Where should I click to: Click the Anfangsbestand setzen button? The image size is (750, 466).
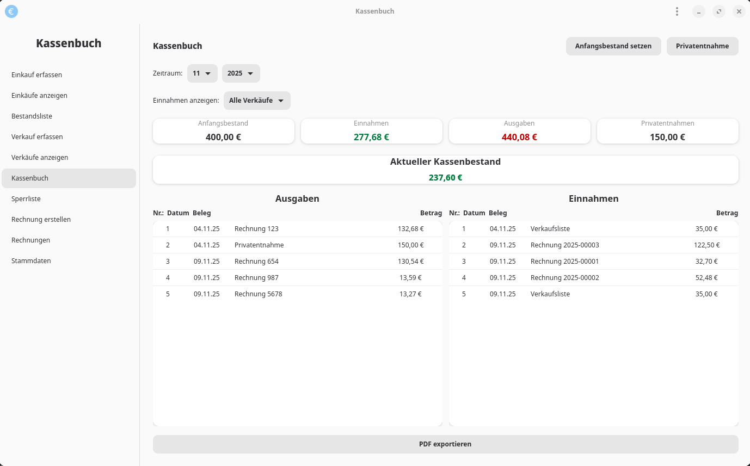[x=613, y=46]
